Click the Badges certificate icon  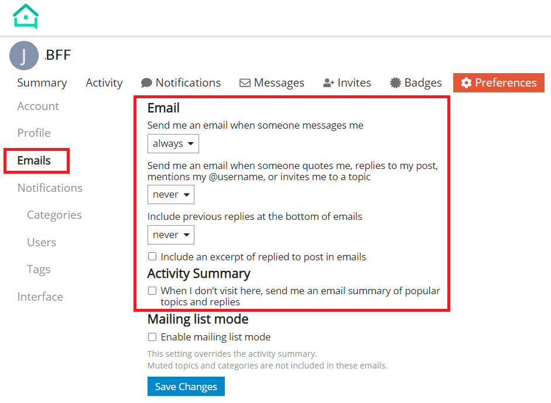click(395, 83)
